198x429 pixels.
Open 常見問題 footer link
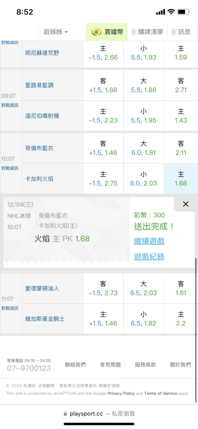point(110,365)
